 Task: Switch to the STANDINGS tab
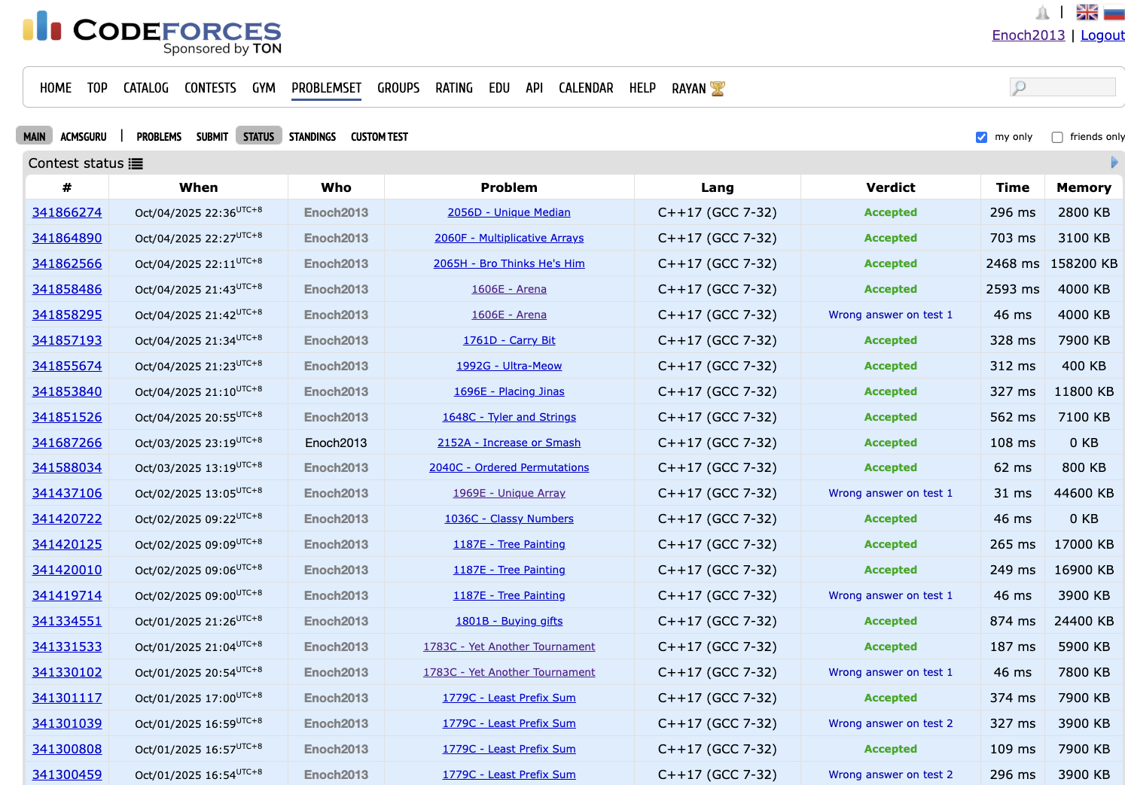click(x=312, y=137)
